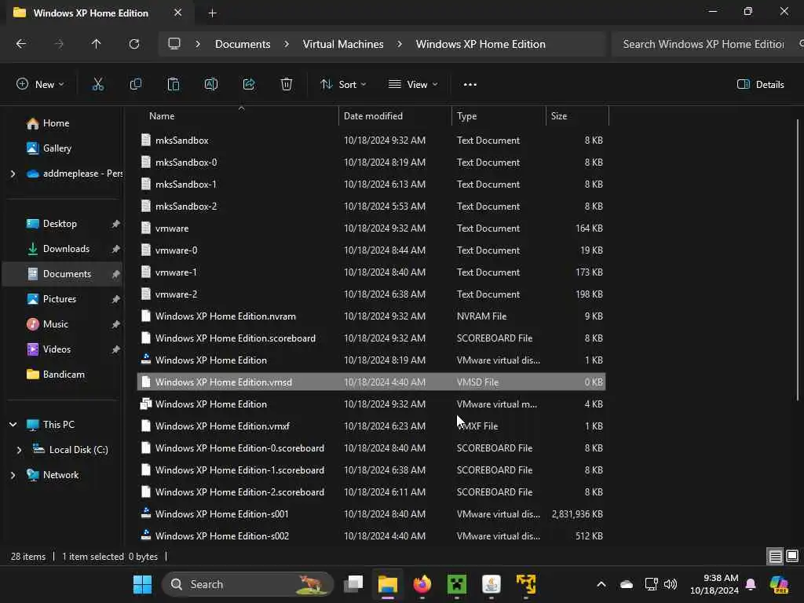804x603 pixels.
Task: Open the View dropdown menu
Action: pyautogui.click(x=413, y=85)
